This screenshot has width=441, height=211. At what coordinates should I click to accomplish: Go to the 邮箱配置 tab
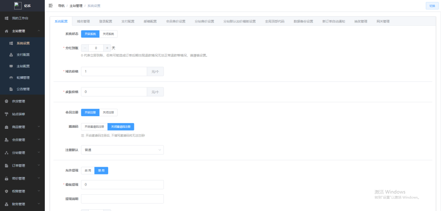150,22
